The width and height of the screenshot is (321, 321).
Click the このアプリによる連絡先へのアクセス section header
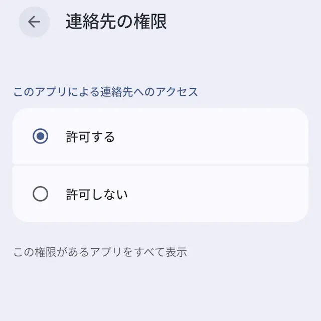tap(105, 92)
